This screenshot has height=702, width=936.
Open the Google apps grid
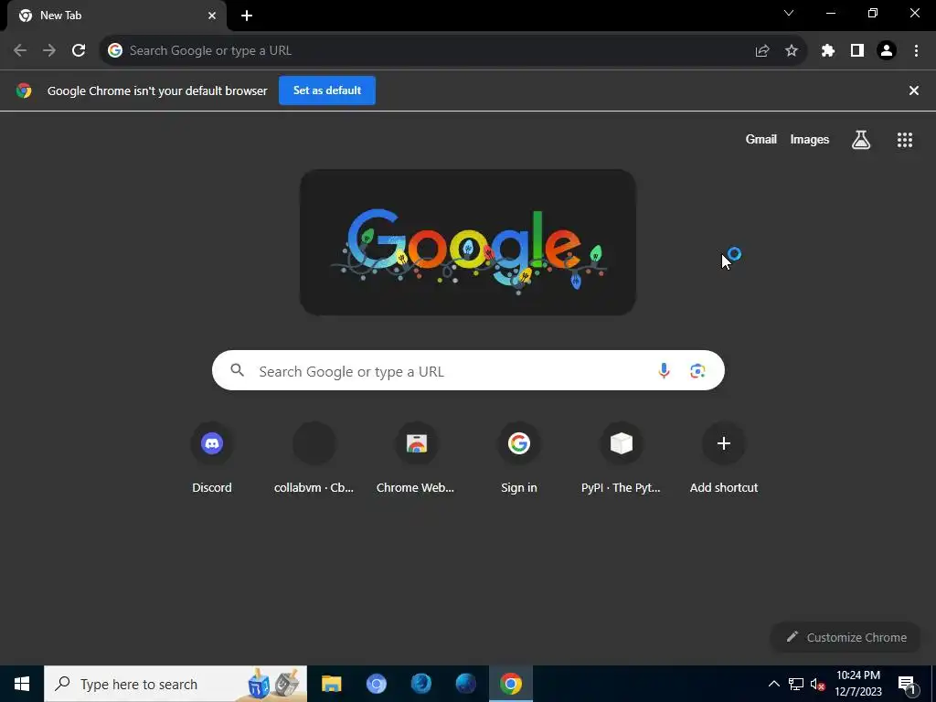point(905,140)
